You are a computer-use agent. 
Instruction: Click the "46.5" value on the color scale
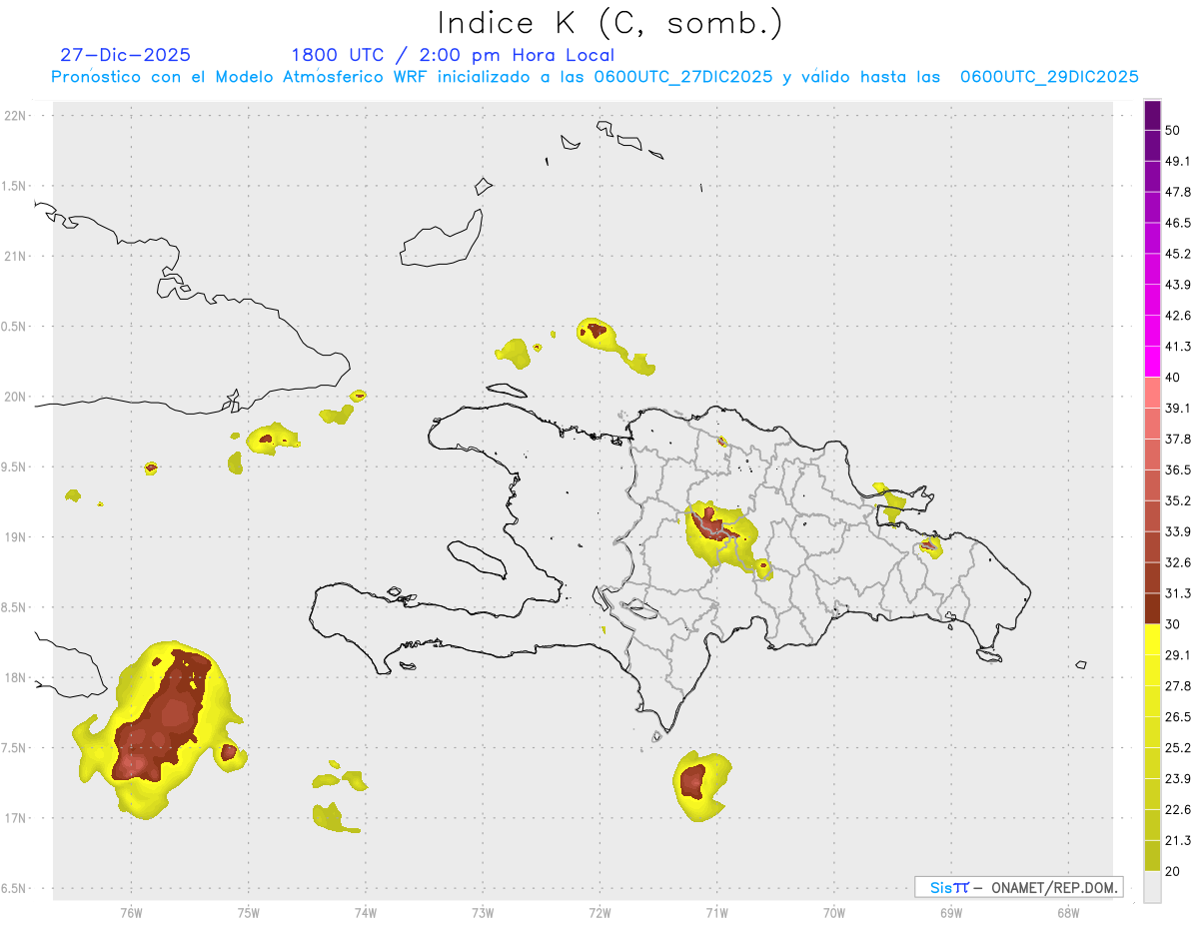coord(1178,223)
